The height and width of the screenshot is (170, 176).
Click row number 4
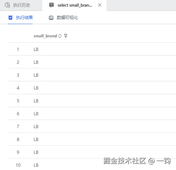[x=18, y=88]
